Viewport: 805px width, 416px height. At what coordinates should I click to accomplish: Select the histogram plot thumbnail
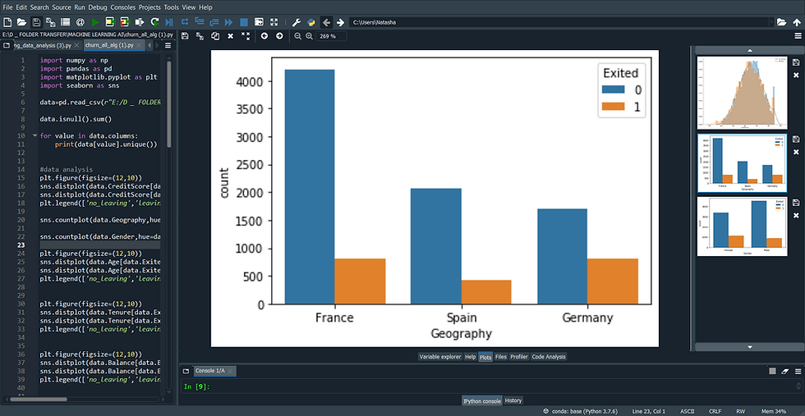tap(742, 93)
